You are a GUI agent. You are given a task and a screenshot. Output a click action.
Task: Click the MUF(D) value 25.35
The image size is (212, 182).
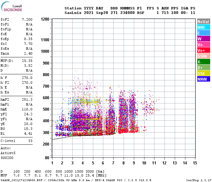27,61
